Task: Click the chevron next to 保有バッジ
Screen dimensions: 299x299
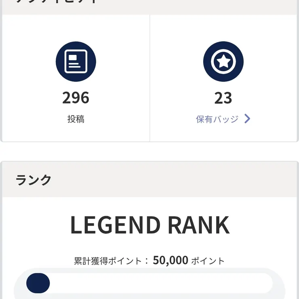Action: point(247,119)
